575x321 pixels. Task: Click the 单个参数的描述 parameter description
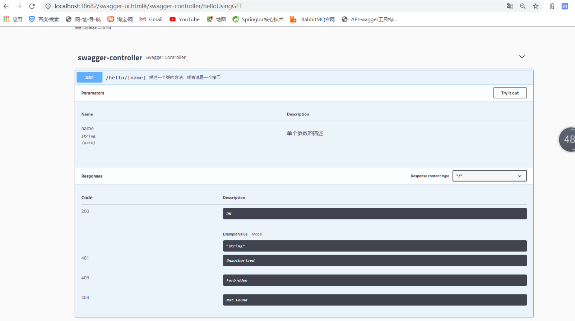(x=305, y=133)
